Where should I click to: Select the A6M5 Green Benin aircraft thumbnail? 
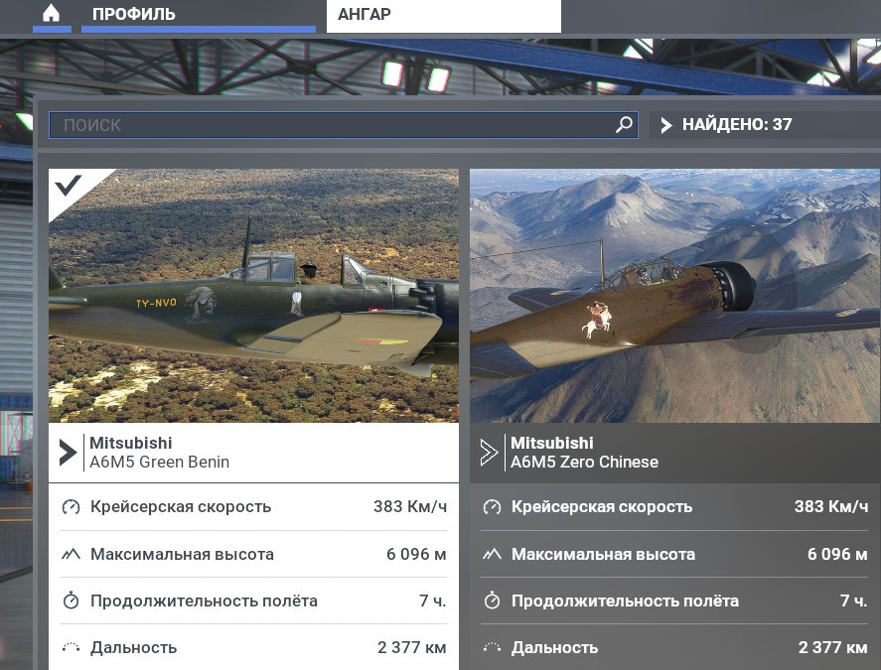point(253,296)
